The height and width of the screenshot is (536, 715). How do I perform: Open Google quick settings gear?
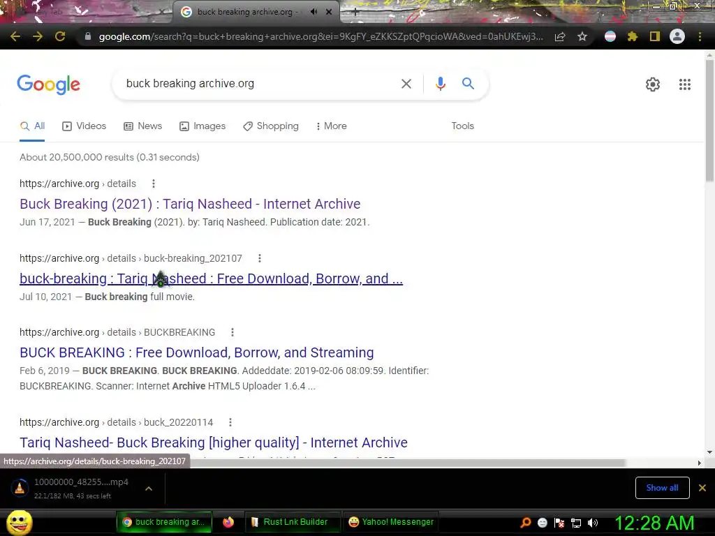click(x=653, y=84)
